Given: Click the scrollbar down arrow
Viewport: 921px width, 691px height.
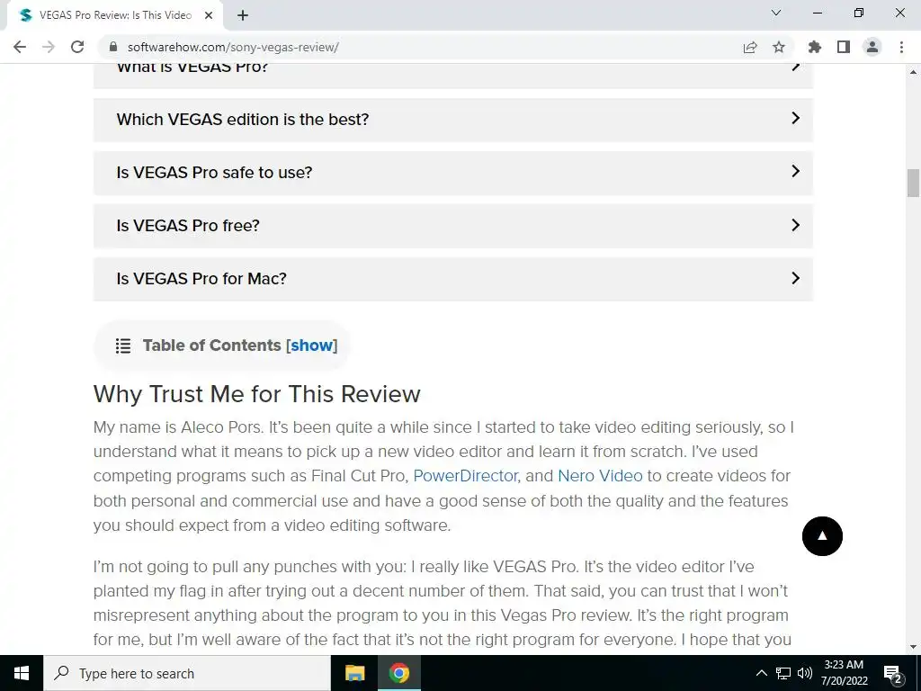Looking at the screenshot, I should [x=913, y=647].
